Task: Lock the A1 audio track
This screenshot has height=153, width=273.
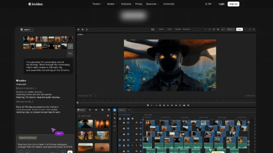Action: pos(124,145)
